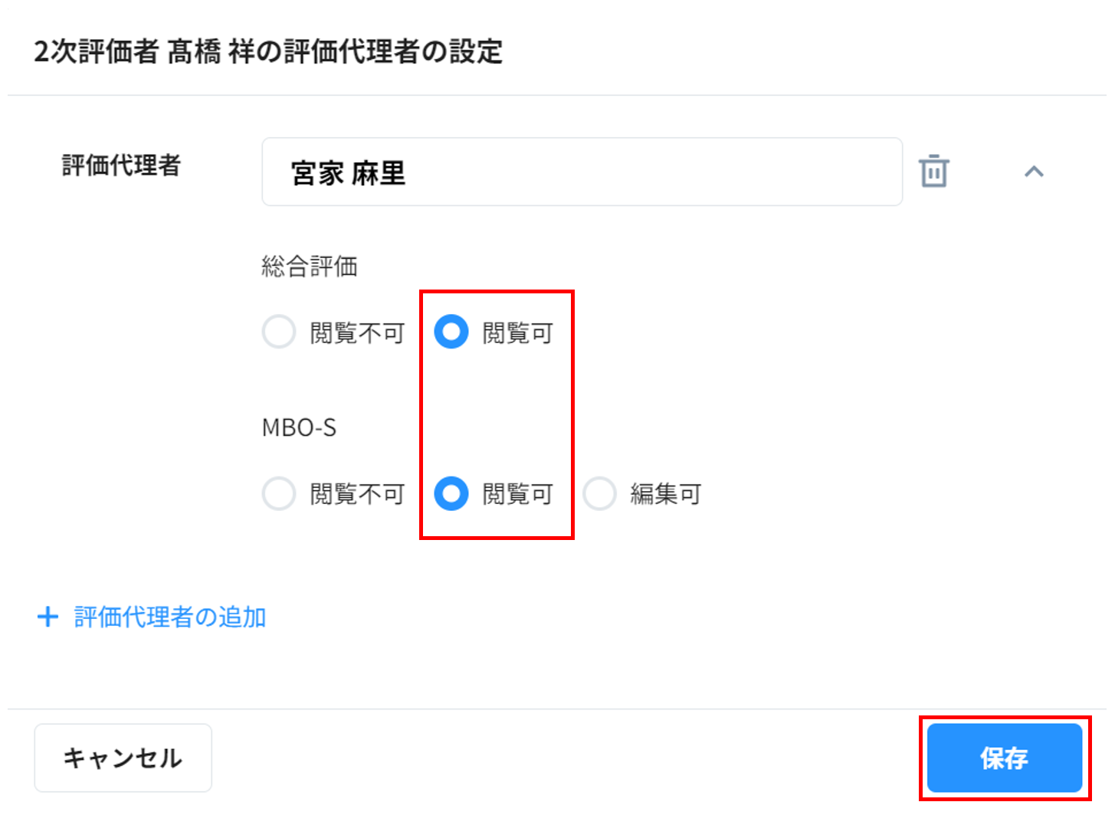Click the 総合評価 section heading
Screen dimensions: 1115x815
point(310,267)
